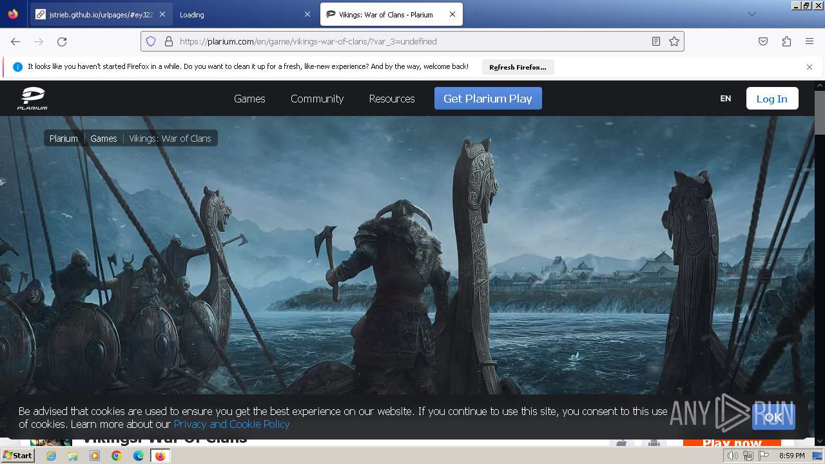Launch Microsoft Edge from taskbar
Image resolution: width=825 pixels, height=464 pixels.
[x=139, y=456]
